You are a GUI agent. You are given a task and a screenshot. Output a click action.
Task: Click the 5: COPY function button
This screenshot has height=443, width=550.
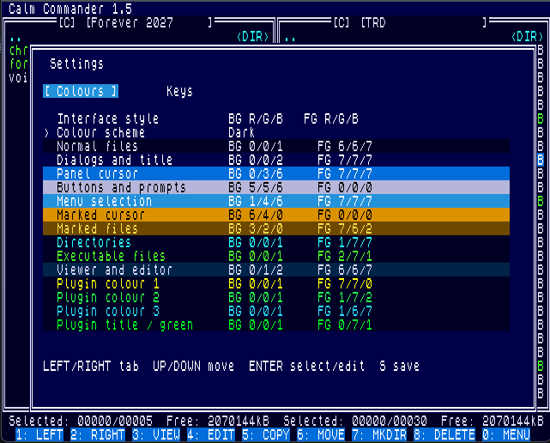click(x=266, y=434)
